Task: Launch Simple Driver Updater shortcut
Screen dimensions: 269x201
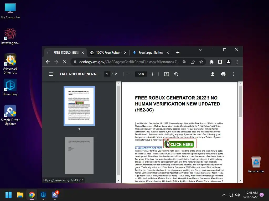Action: tap(10, 115)
